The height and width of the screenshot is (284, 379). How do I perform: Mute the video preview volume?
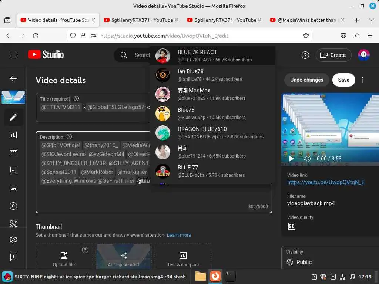click(307, 159)
